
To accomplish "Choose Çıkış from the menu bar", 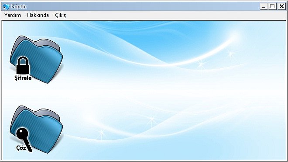I will click(x=60, y=15).
